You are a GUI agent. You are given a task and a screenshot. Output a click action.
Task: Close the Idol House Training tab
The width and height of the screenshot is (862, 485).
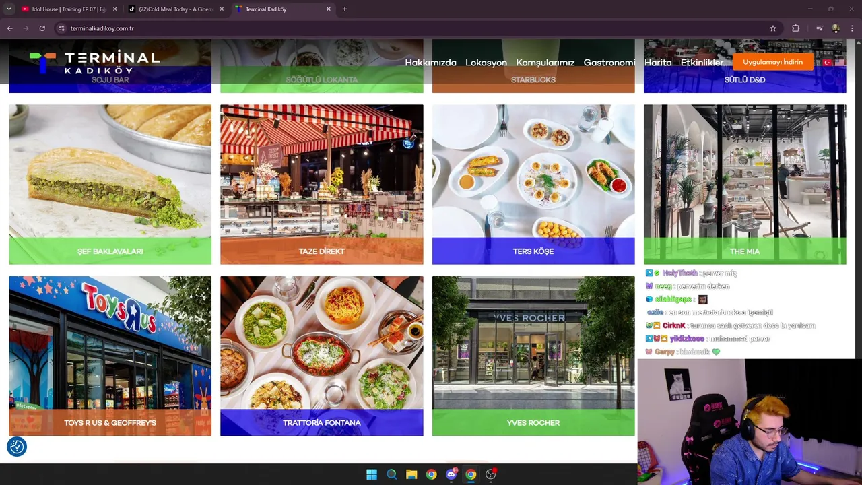pyautogui.click(x=114, y=9)
